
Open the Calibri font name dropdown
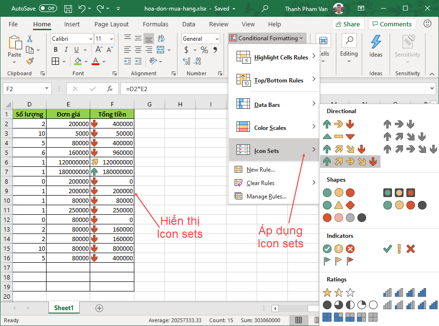91,39
